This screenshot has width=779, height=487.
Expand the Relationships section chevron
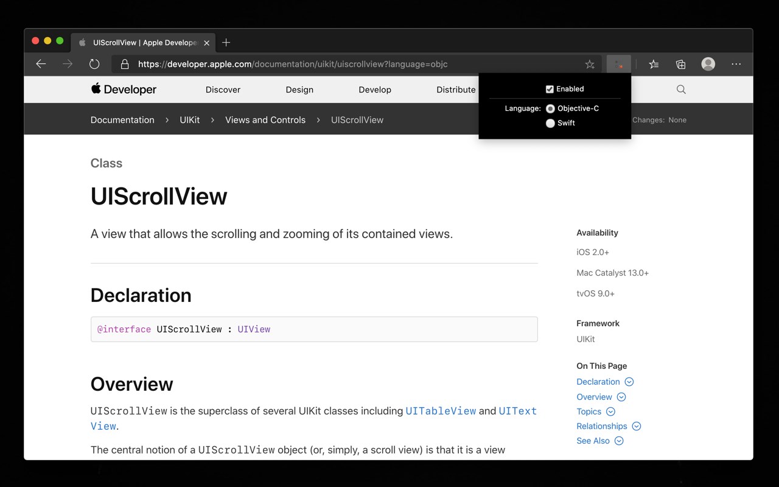[637, 426]
